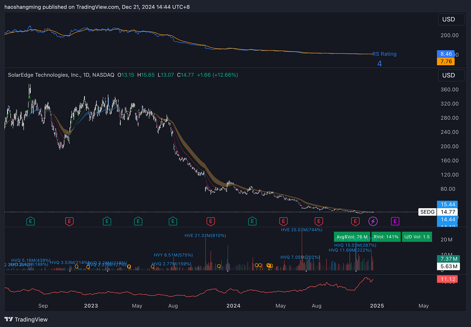The image size is (471, 327).
Task: Click the orange 7.76 indicator value tag
Action: tap(446, 62)
